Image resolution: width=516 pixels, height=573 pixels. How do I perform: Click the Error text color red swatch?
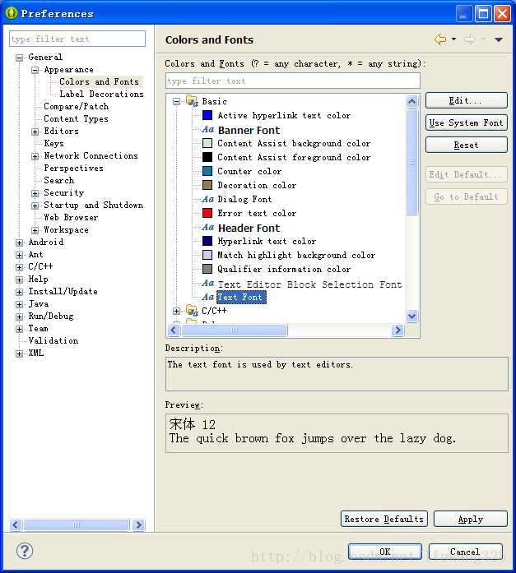[x=207, y=213]
